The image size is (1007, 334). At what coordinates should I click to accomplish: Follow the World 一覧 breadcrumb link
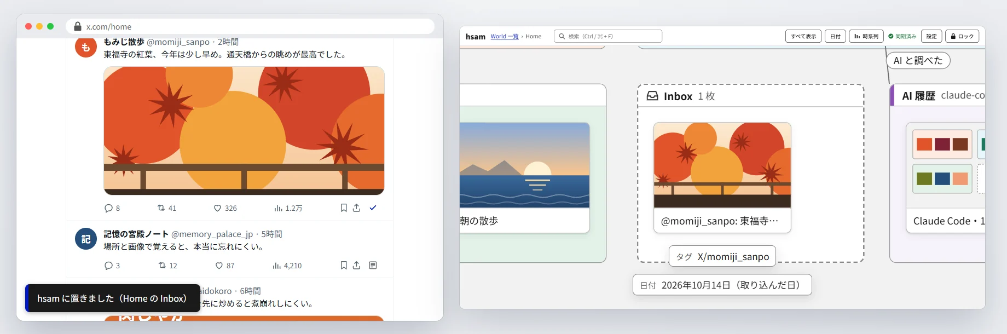505,36
